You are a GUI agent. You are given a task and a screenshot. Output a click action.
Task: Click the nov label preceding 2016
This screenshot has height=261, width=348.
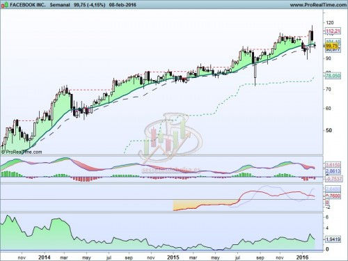(x=280, y=258)
